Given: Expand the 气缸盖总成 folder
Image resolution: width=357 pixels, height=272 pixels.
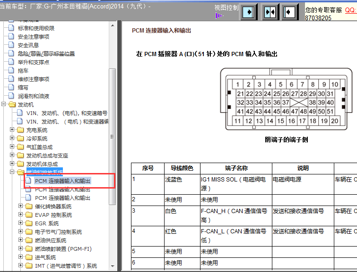Looking at the screenshot, I should point(12,147).
